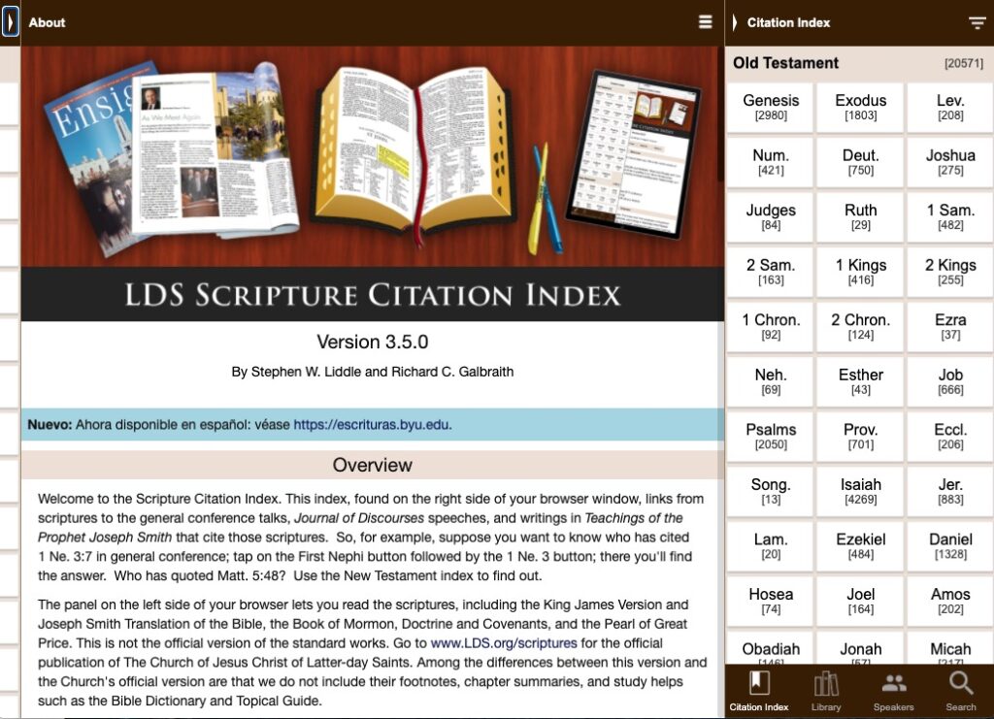Screen dimensions: 994x719
Task: Visit the www.LDS.org/scriptures link
Action: click(x=504, y=643)
